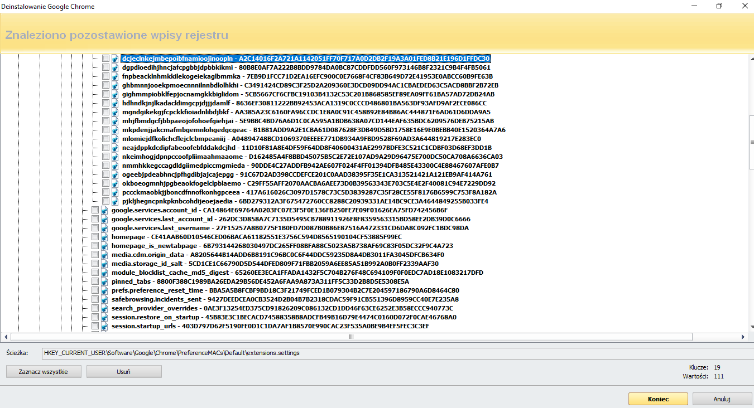Click the media.cdm.origin_data value icon
This screenshot has height=408, width=754.
click(x=104, y=255)
